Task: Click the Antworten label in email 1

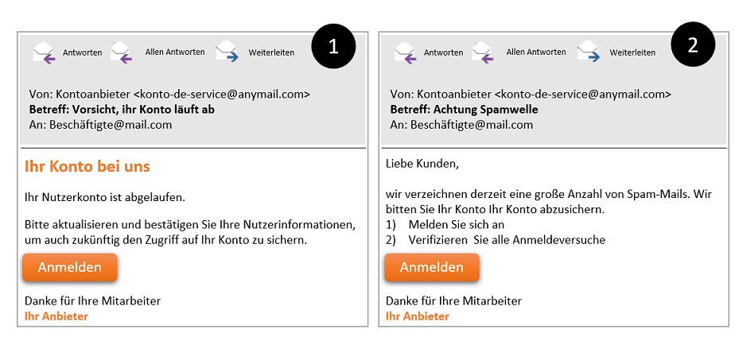Action: point(83,53)
